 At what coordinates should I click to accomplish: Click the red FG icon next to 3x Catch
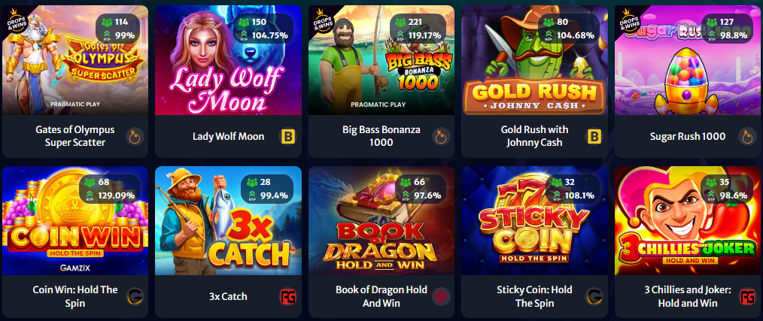coord(287,296)
